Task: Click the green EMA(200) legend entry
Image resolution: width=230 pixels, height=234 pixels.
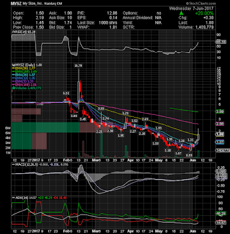Action: pos(25,72)
